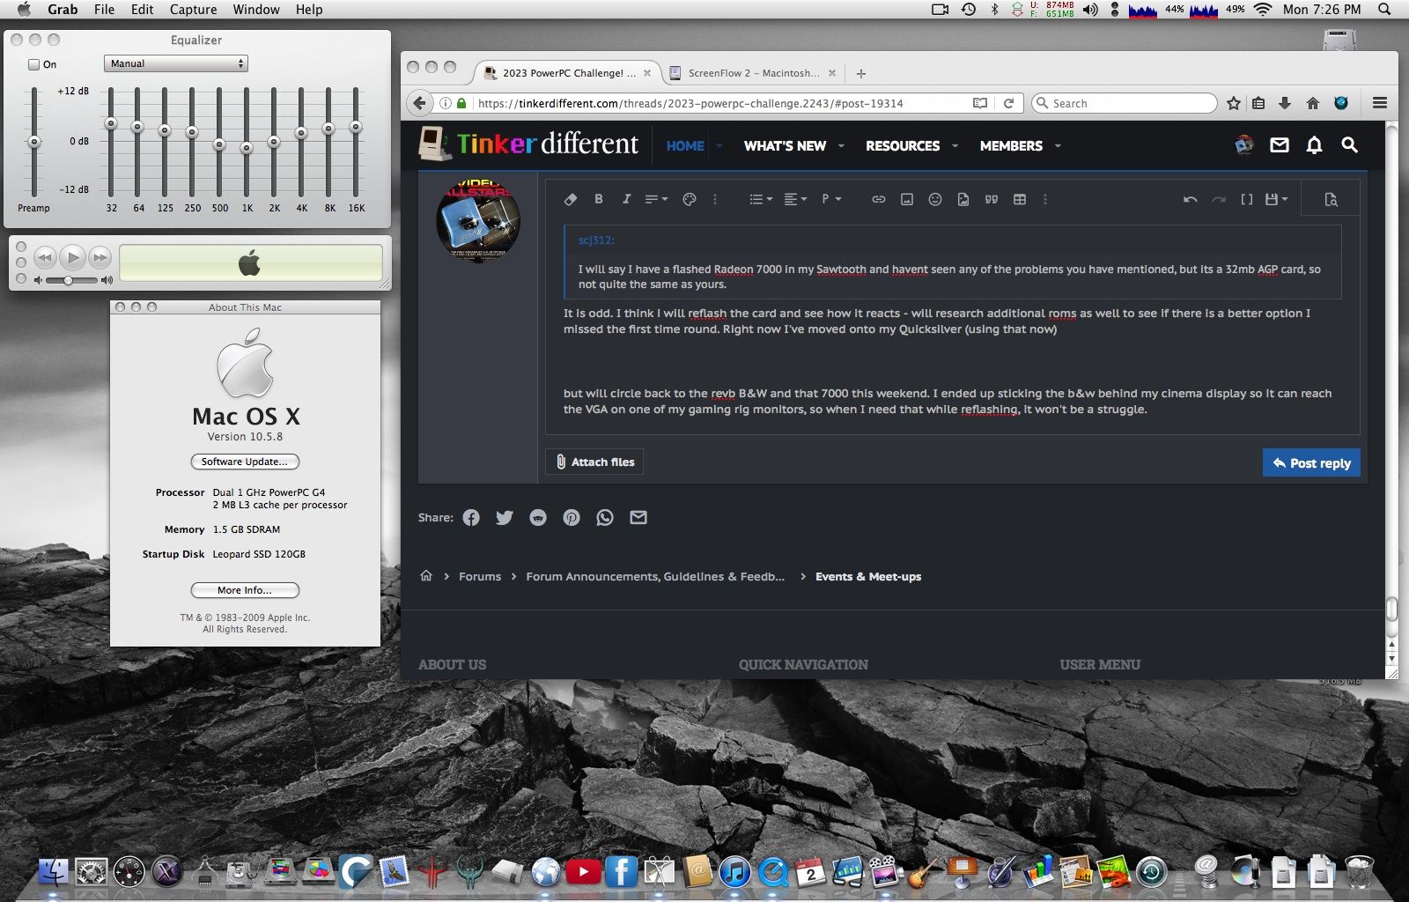The image size is (1409, 902).
Task: Toggle bold in the reply editor
Action: (599, 199)
